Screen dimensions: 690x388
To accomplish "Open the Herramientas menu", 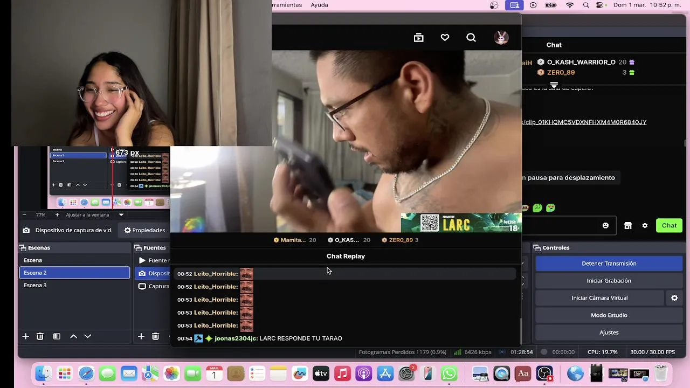I will point(287,5).
